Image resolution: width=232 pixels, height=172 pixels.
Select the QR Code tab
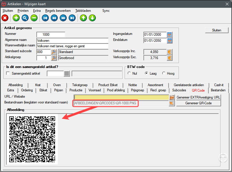click(198, 90)
